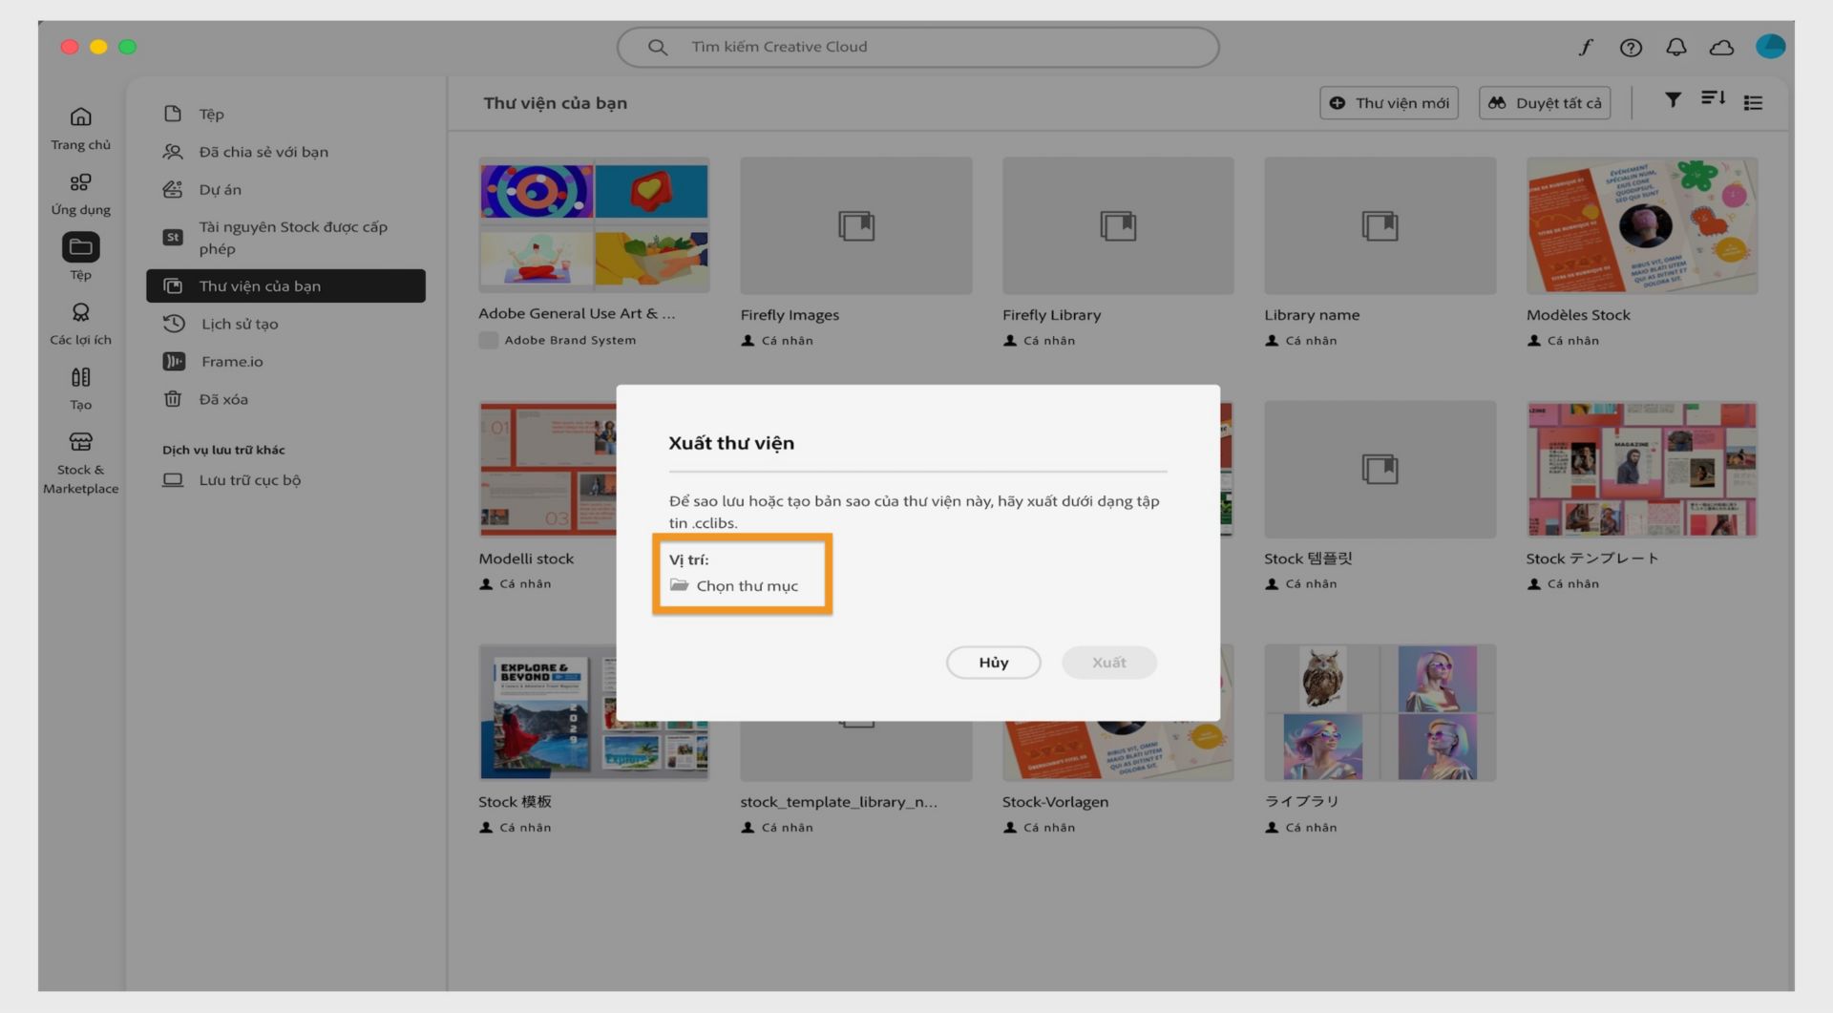The height and width of the screenshot is (1013, 1833).
Task: Open Adobe General Use Art library thumbnail
Action: pyautogui.click(x=594, y=225)
